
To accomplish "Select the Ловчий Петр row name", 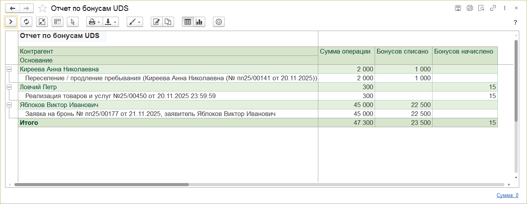I will pos(38,87).
